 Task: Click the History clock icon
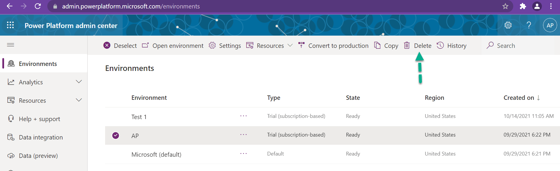[440, 45]
